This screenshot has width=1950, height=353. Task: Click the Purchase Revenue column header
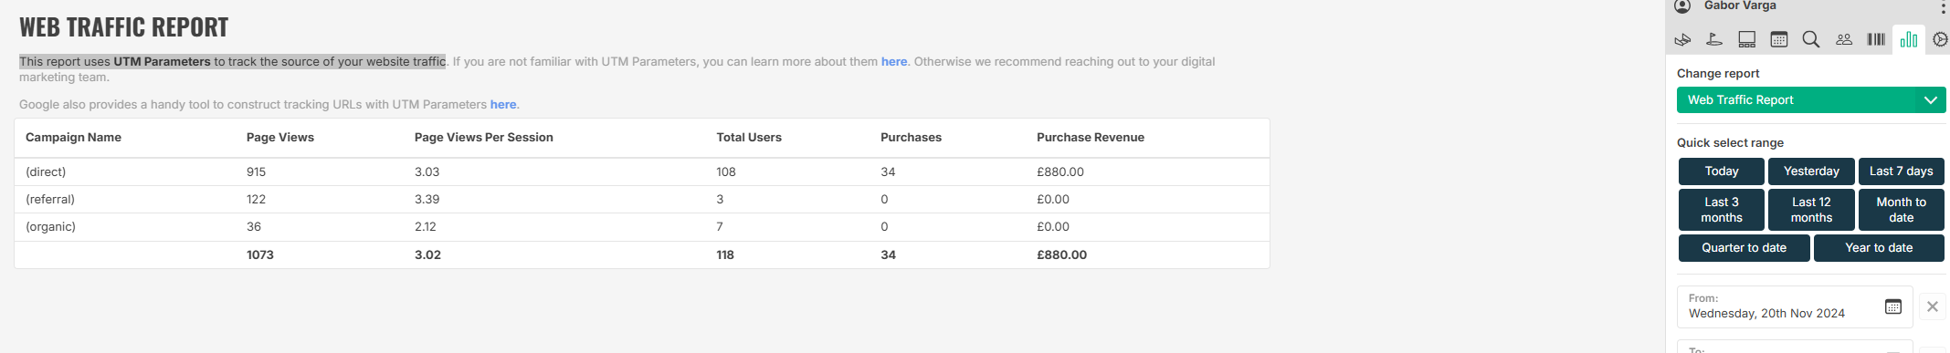(1091, 138)
